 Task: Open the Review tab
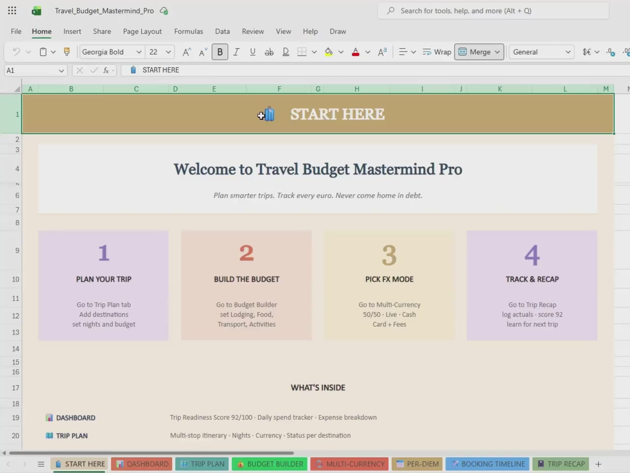click(253, 31)
